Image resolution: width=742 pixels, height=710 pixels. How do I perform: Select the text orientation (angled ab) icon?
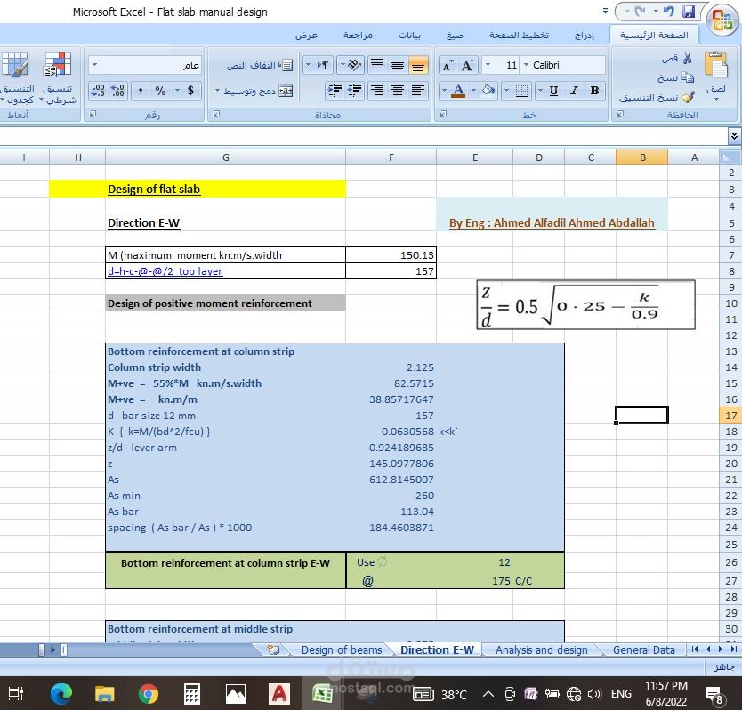(354, 65)
